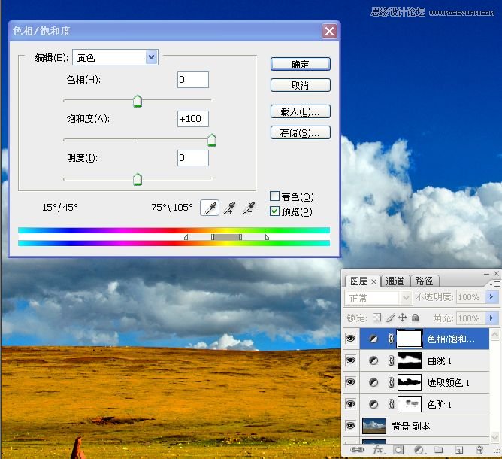This screenshot has width=502, height=459.
Task: Uncheck the 预览(P) preview checkbox
Action: [x=274, y=211]
